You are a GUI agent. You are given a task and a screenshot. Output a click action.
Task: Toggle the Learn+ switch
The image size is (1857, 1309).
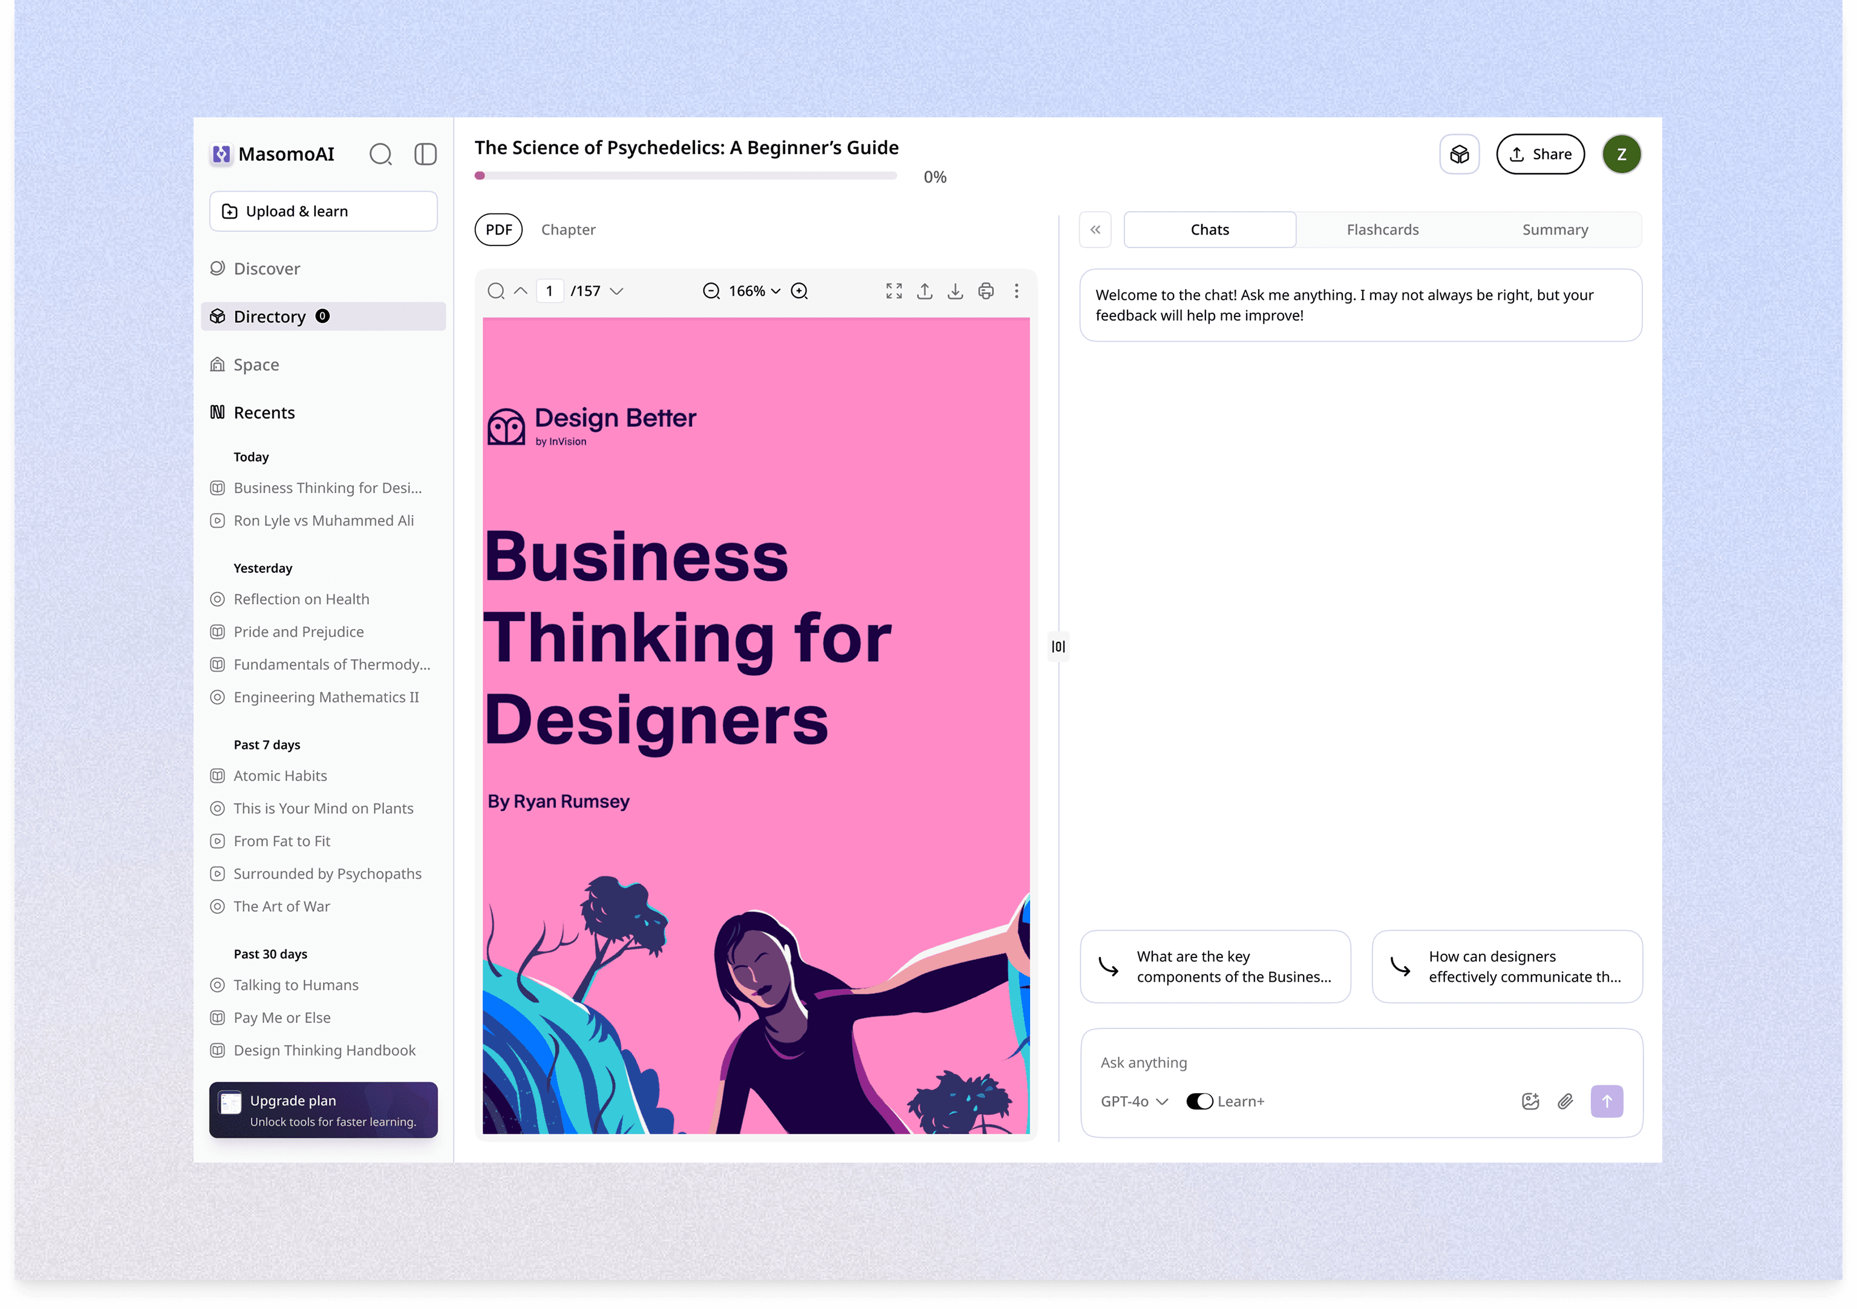click(1199, 1101)
